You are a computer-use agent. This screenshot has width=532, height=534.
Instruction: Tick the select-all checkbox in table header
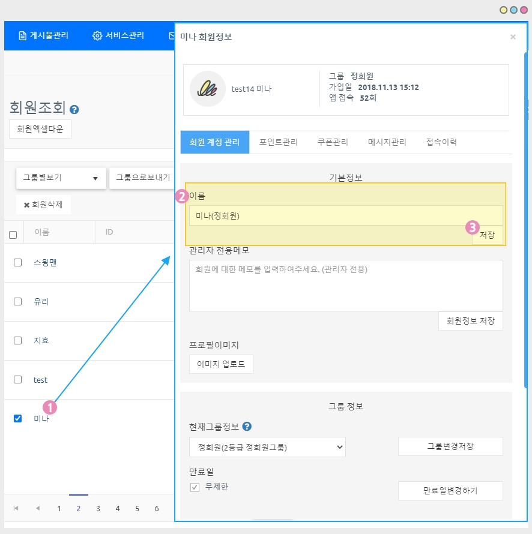click(13, 235)
